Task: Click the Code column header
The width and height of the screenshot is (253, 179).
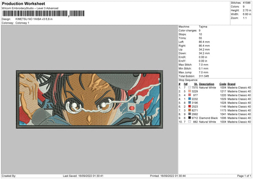Action: click(223, 84)
